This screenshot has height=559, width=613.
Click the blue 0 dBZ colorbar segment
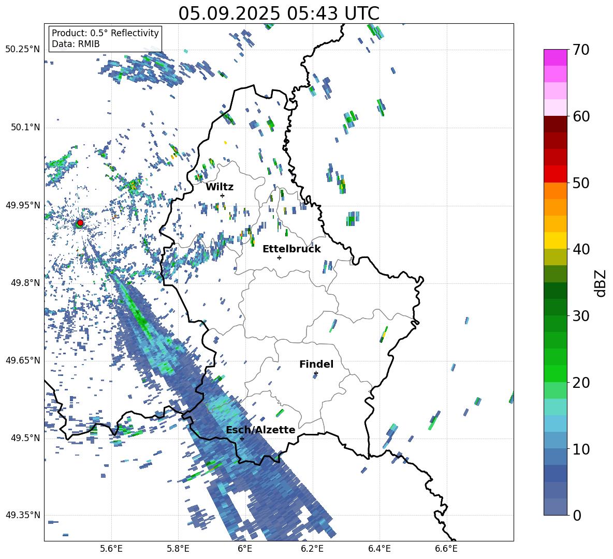[555, 507]
